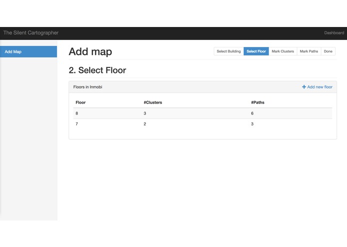Click the Floor column header

[x=80, y=102]
